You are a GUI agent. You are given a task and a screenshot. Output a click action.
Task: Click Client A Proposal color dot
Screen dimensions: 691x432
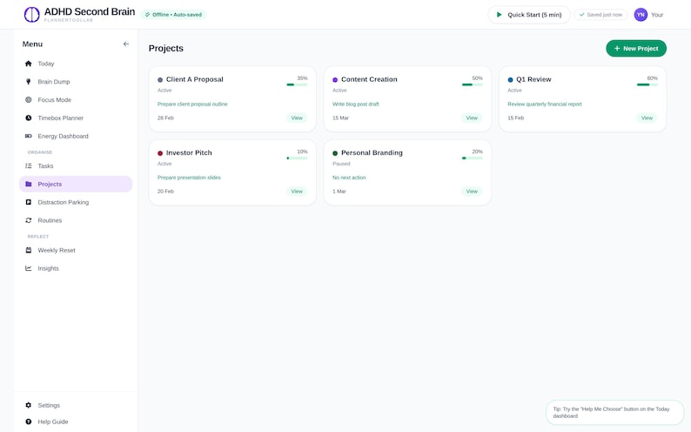click(x=160, y=80)
